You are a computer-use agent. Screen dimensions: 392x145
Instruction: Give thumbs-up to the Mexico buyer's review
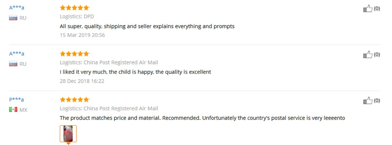click(368, 101)
